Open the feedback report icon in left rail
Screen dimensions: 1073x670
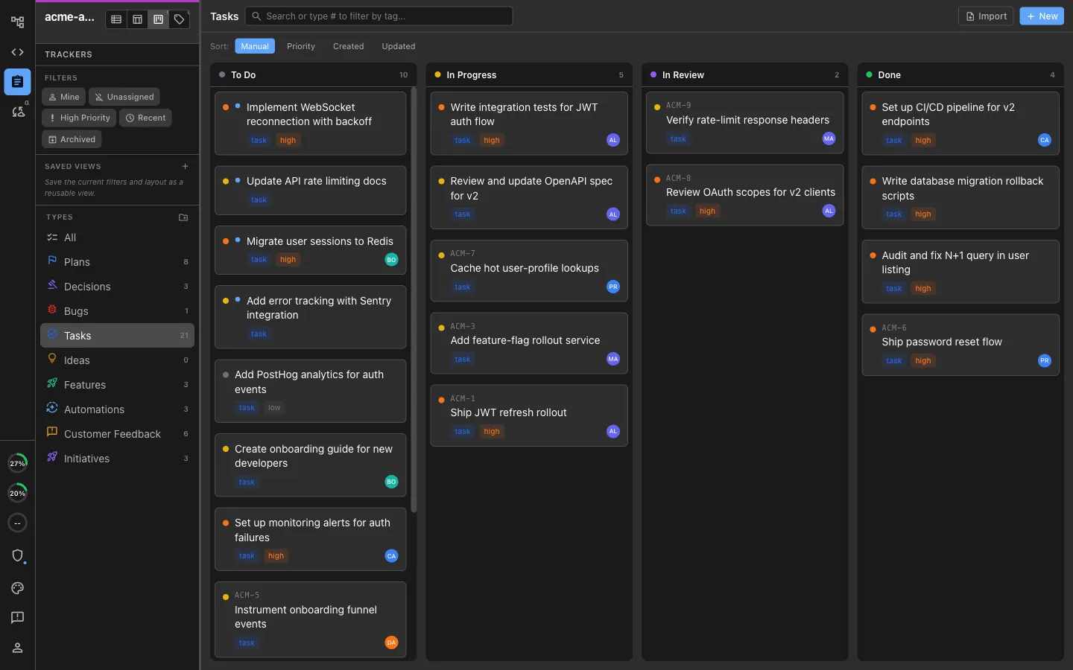point(17,618)
